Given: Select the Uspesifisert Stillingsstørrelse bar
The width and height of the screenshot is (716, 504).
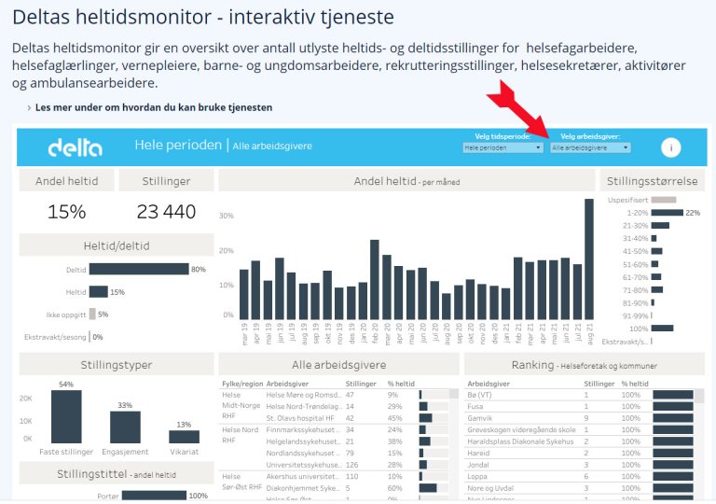Looking at the screenshot, I should [664, 200].
